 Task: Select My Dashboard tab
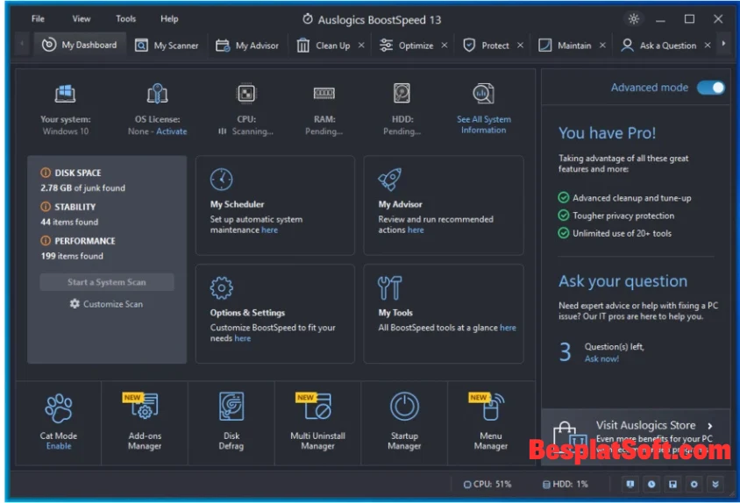point(79,46)
